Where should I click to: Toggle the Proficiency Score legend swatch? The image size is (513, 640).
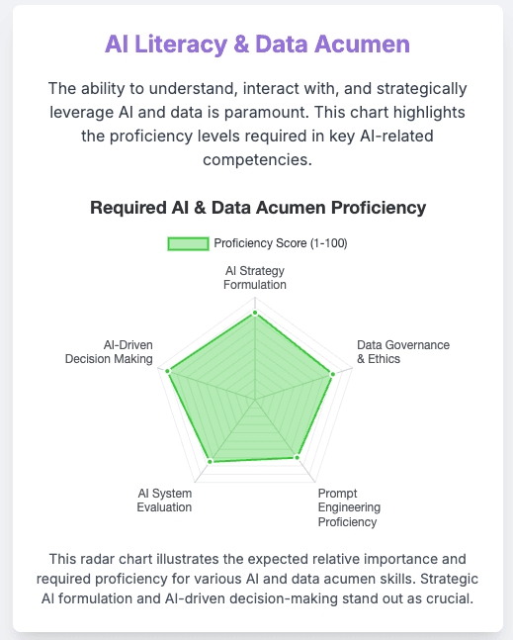(x=189, y=243)
